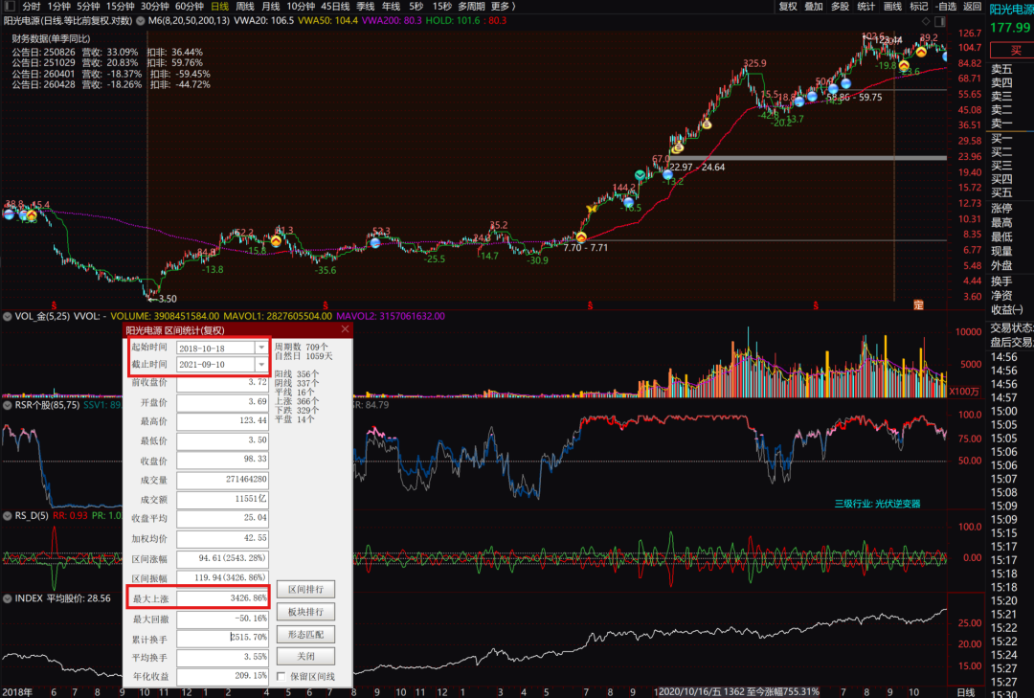The width and height of the screenshot is (1034, 698).
Task: Click the orange signal icon near 7.70 - 7.71
Action: 581,237
